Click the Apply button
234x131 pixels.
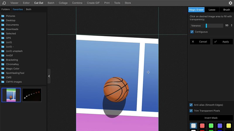click(223, 42)
